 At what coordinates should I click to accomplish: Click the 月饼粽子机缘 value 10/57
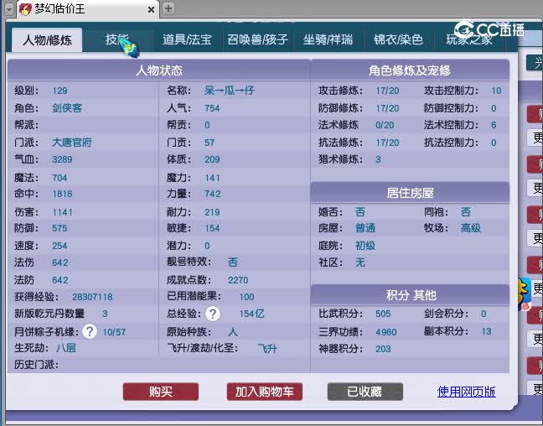click(114, 332)
